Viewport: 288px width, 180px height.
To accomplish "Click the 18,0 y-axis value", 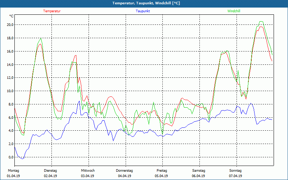I will [x=10, y=38].
